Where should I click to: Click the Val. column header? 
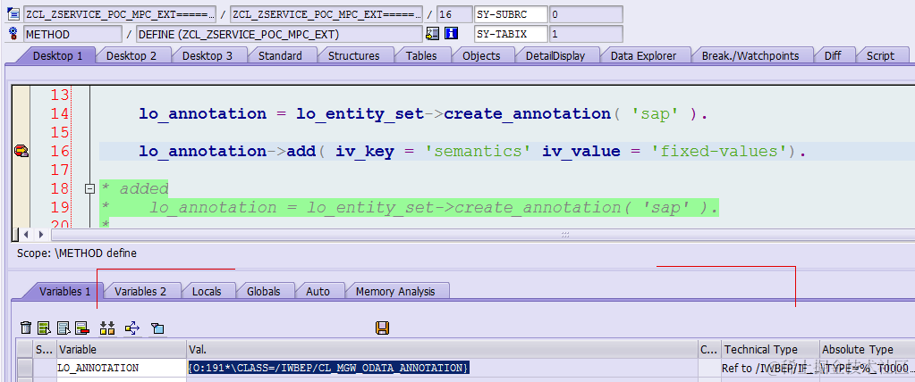443,349
